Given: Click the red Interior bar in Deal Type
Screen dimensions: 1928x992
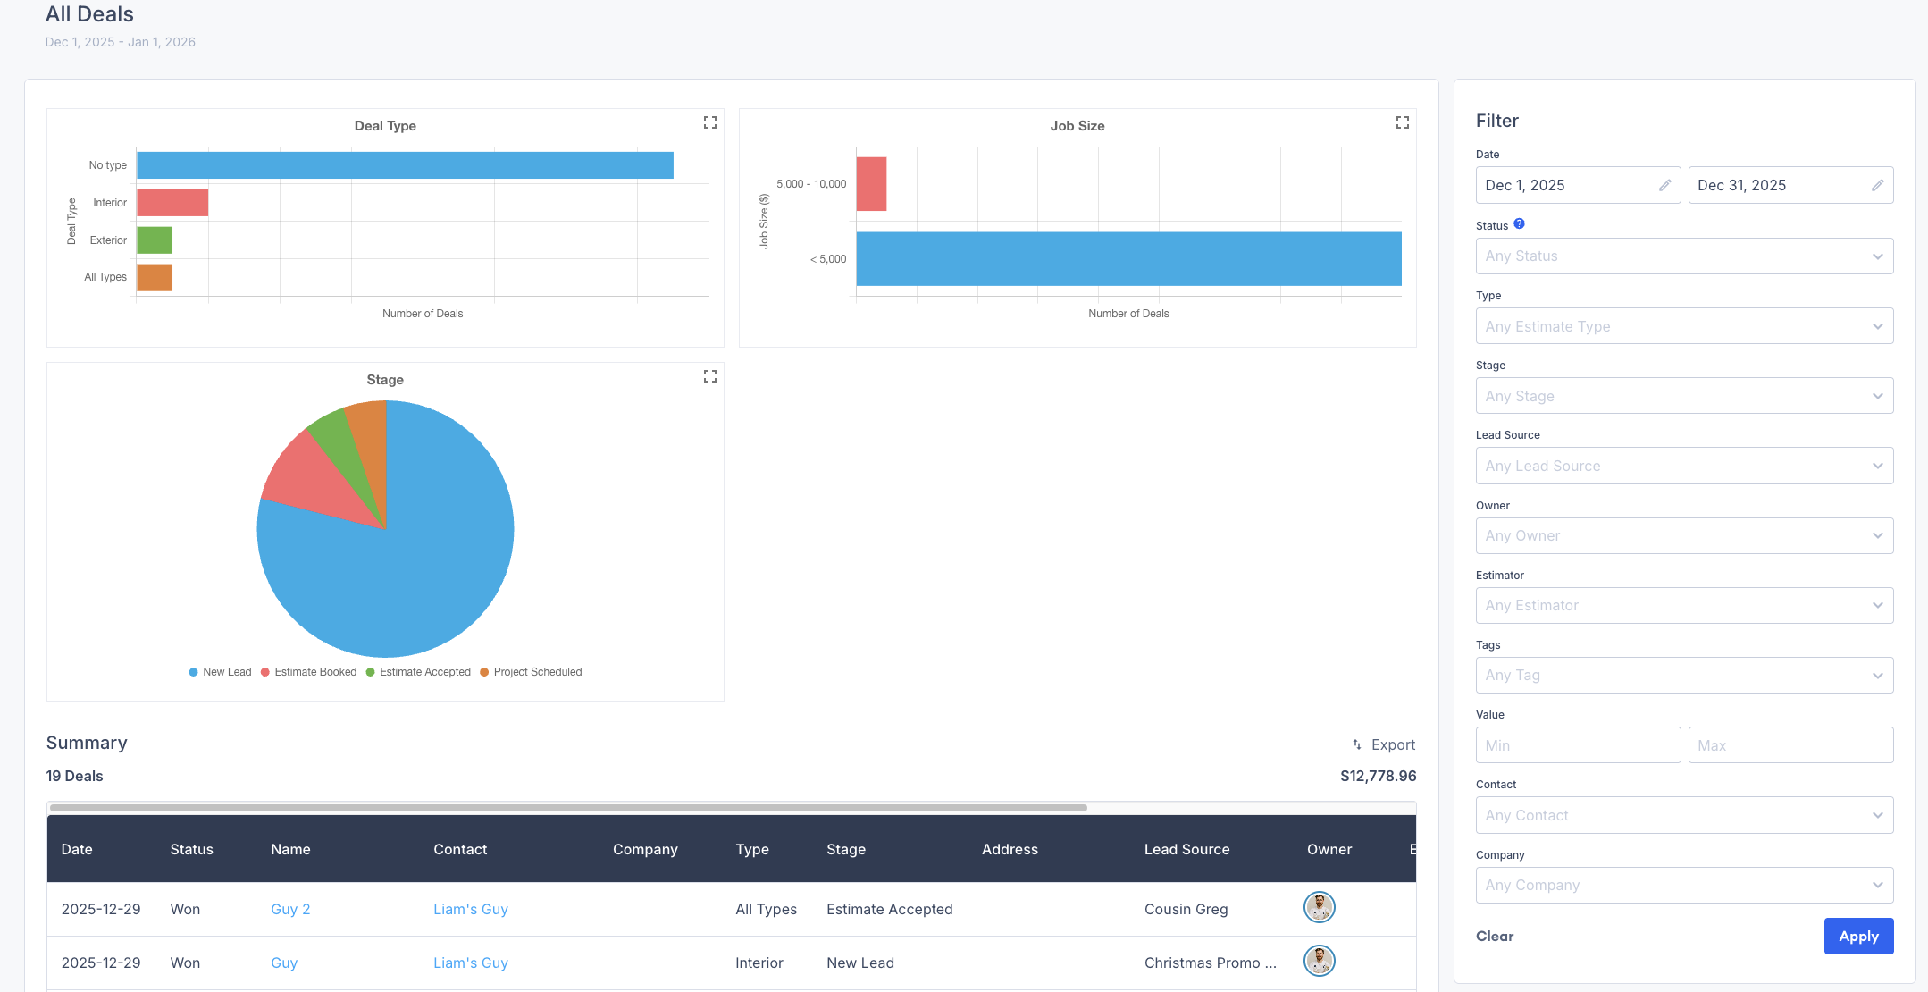Looking at the screenshot, I should coord(172,203).
